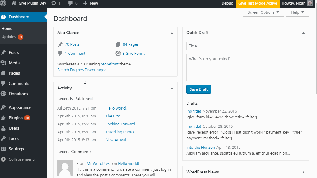Click the pages icon beside 84 Pages

coord(118,44)
